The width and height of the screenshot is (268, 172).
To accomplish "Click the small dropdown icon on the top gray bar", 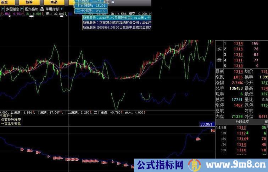I will (113, 2).
